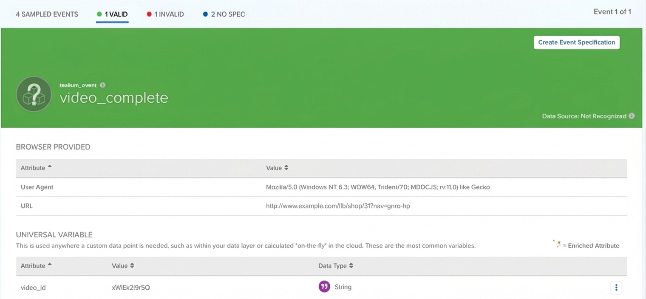The image size is (646, 299).
Task: Sort Universal Variable table by Data Type
Action: coord(336,265)
